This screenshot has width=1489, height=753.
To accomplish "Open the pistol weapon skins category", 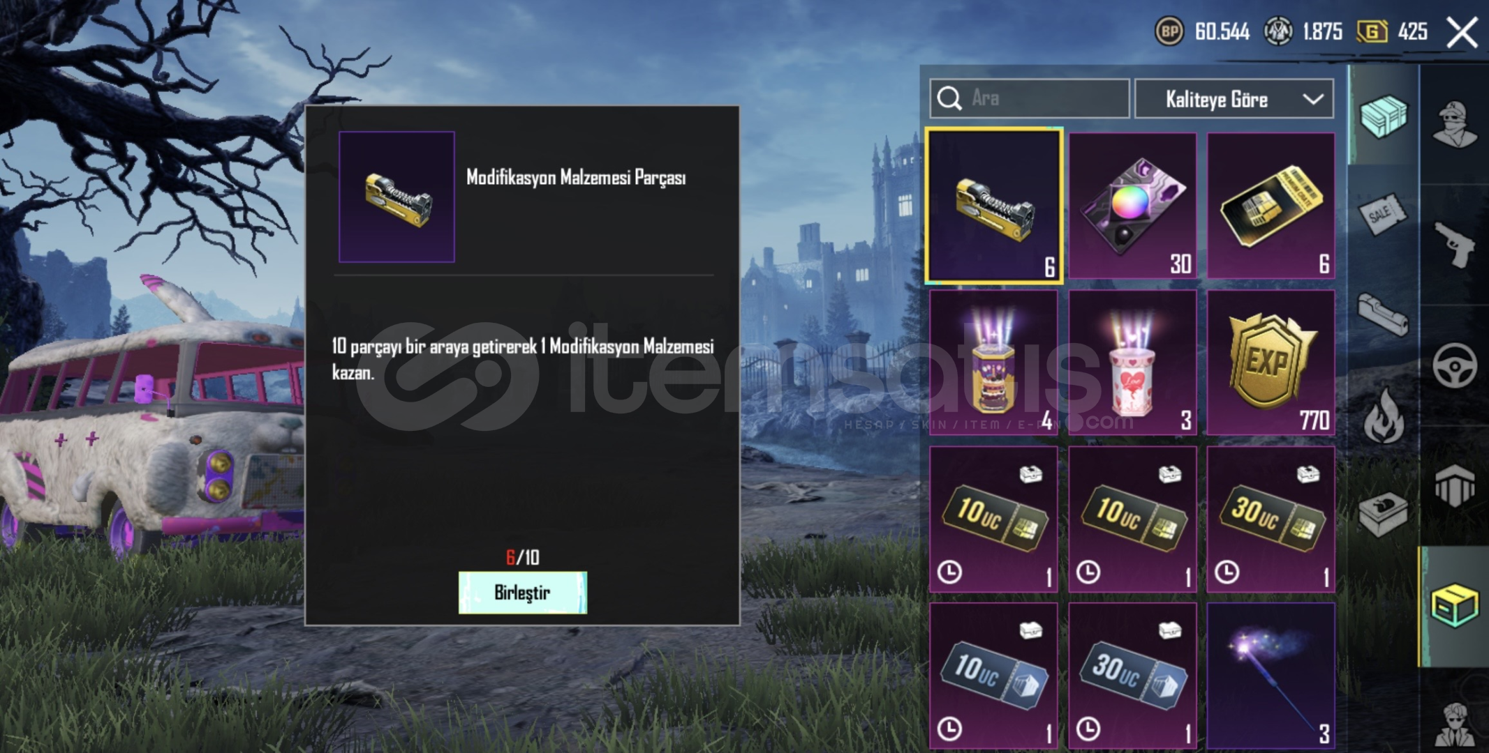I will click(1455, 244).
